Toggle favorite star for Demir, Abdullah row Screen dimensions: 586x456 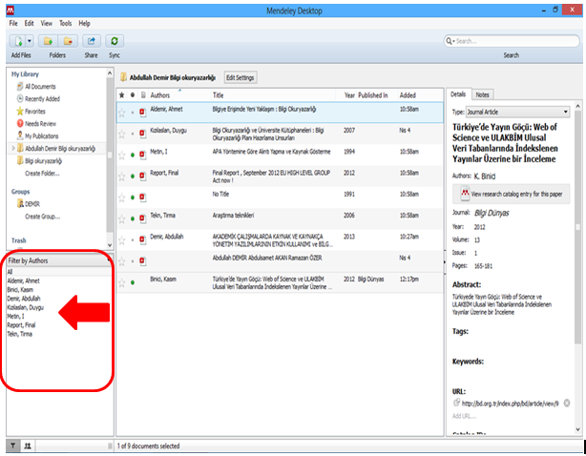[x=122, y=240]
